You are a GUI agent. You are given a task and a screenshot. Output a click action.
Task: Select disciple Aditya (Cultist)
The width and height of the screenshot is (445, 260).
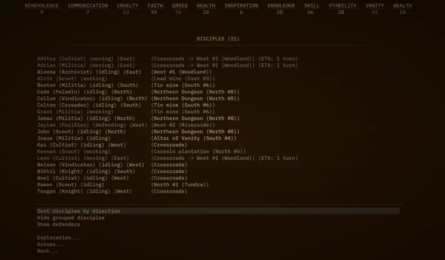pos(167,59)
